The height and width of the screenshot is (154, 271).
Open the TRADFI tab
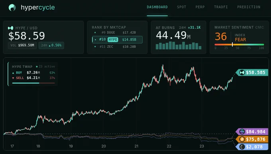(x=221, y=7)
